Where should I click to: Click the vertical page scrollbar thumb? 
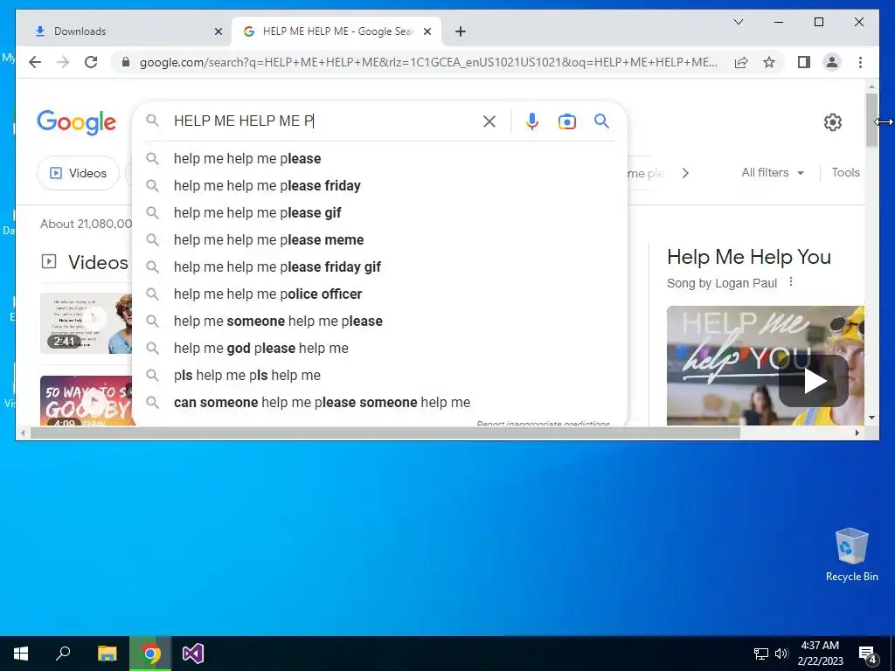871,120
